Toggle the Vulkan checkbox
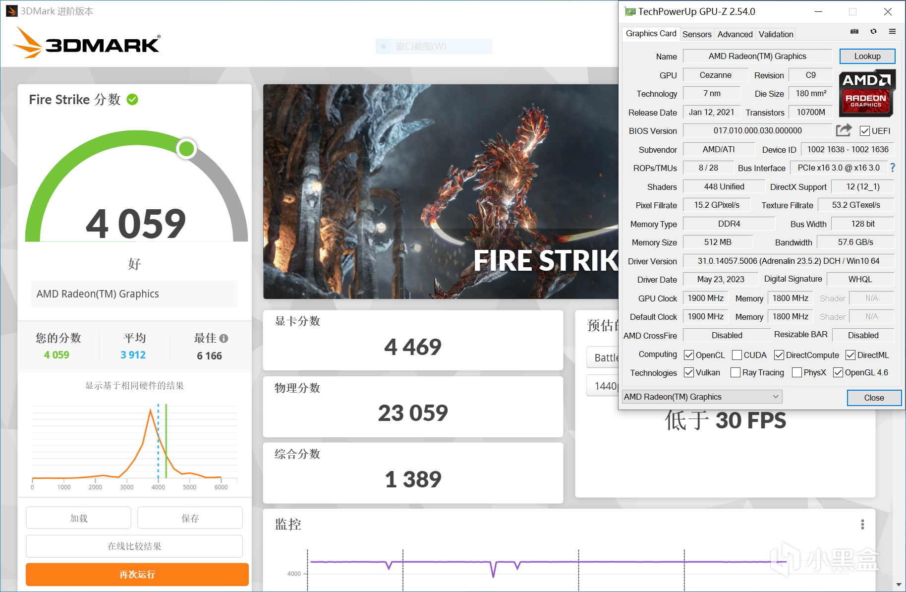Image resolution: width=906 pixels, height=592 pixels. click(x=689, y=372)
